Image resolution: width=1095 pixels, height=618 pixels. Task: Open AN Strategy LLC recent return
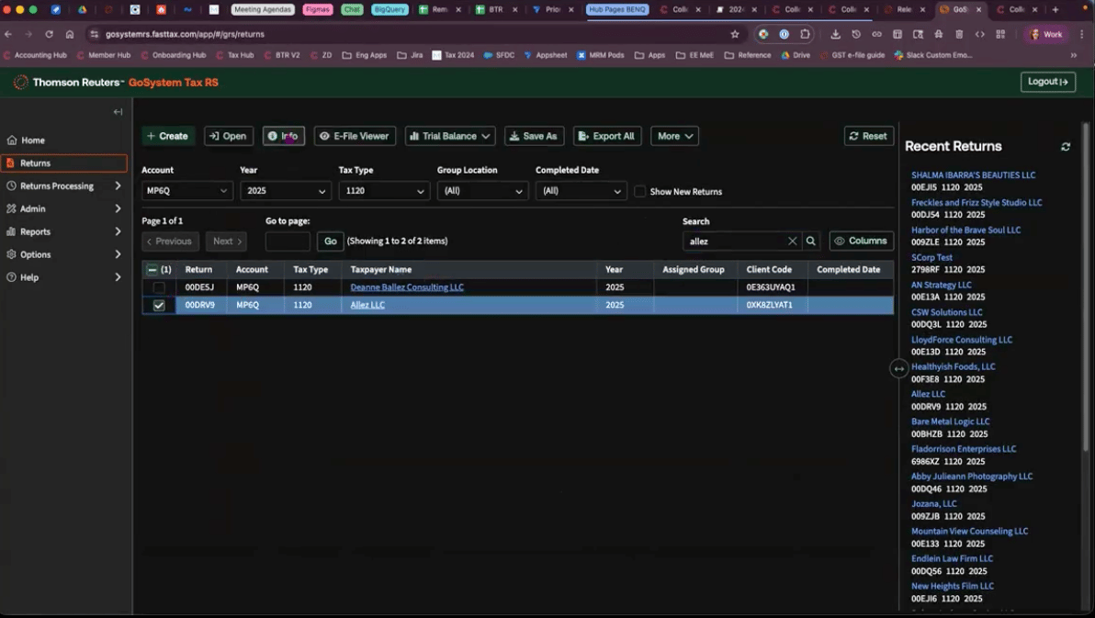coord(941,285)
